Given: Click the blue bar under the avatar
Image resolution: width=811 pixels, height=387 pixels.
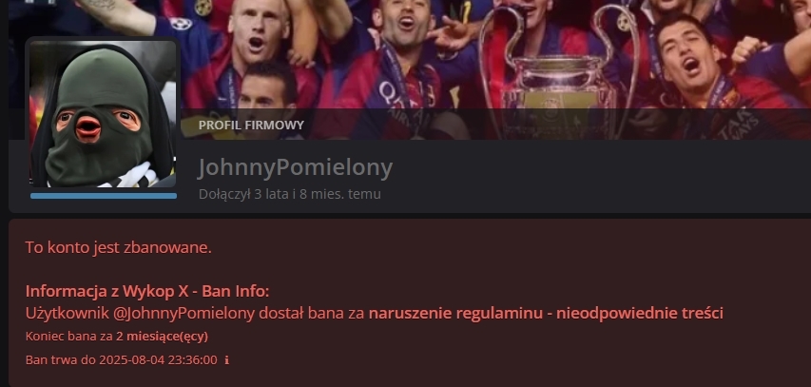Looking at the screenshot, I should (104, 196).
